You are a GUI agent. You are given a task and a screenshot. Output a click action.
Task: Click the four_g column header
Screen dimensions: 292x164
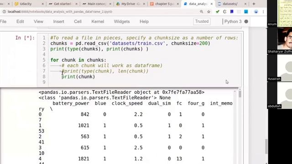pyautogui.click(x=196, y=103)
